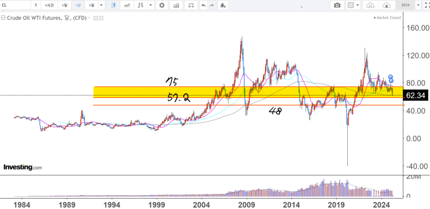Click the chart layout square icon
Screen dimensions: 430x209
tap(351, 5)
